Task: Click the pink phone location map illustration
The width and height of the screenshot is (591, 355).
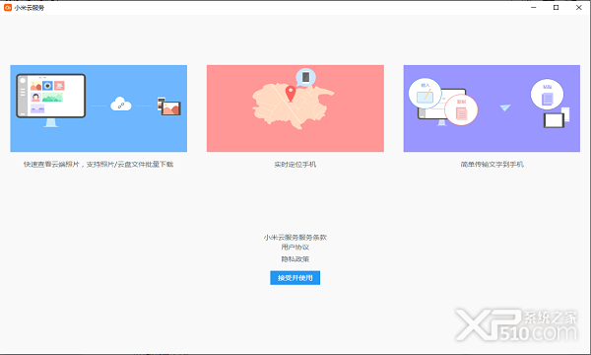Action: [295, 108]
